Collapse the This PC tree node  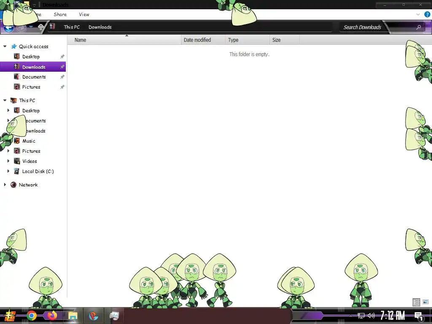5,100
